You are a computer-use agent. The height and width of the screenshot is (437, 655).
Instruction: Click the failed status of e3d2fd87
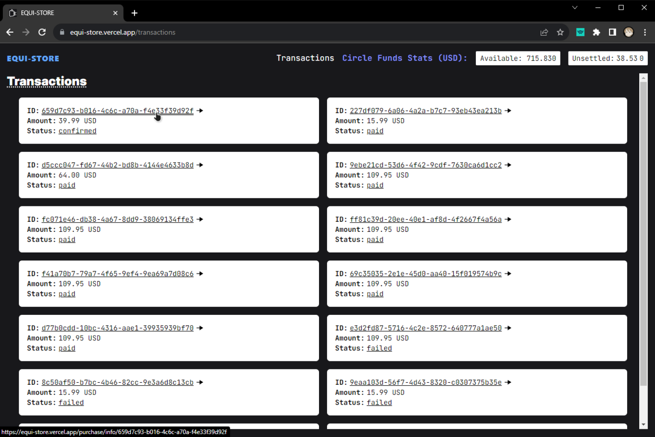379,348
